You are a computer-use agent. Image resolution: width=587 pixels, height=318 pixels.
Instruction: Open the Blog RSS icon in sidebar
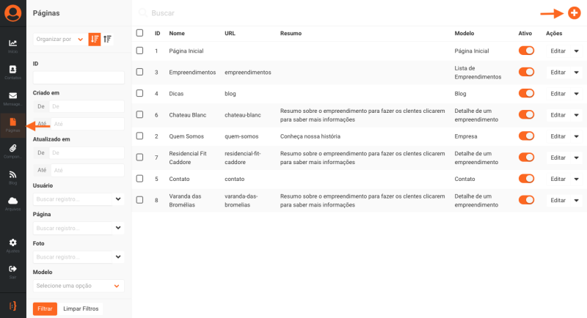click(x=12, y=176)
